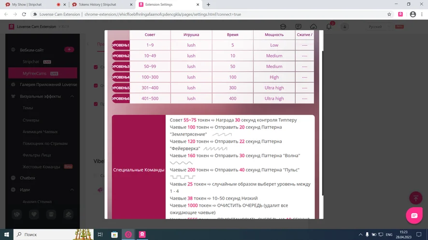Collapse the Идеи sidebar section

pyautogui.click(x=72, y=190)
